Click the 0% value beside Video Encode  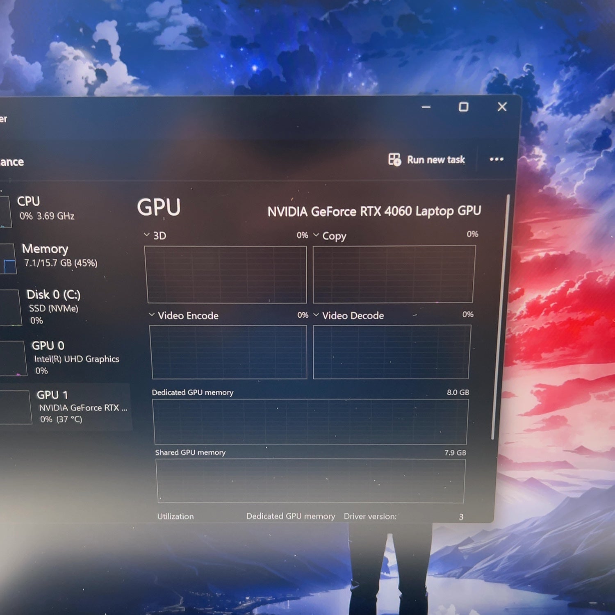click(x=303, y=315)
